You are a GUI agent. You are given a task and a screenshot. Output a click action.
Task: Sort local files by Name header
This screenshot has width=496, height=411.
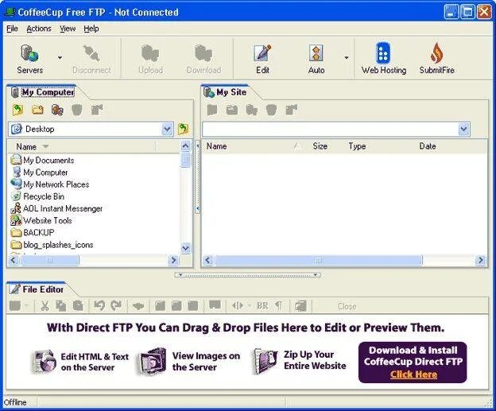tap(82, 147)
